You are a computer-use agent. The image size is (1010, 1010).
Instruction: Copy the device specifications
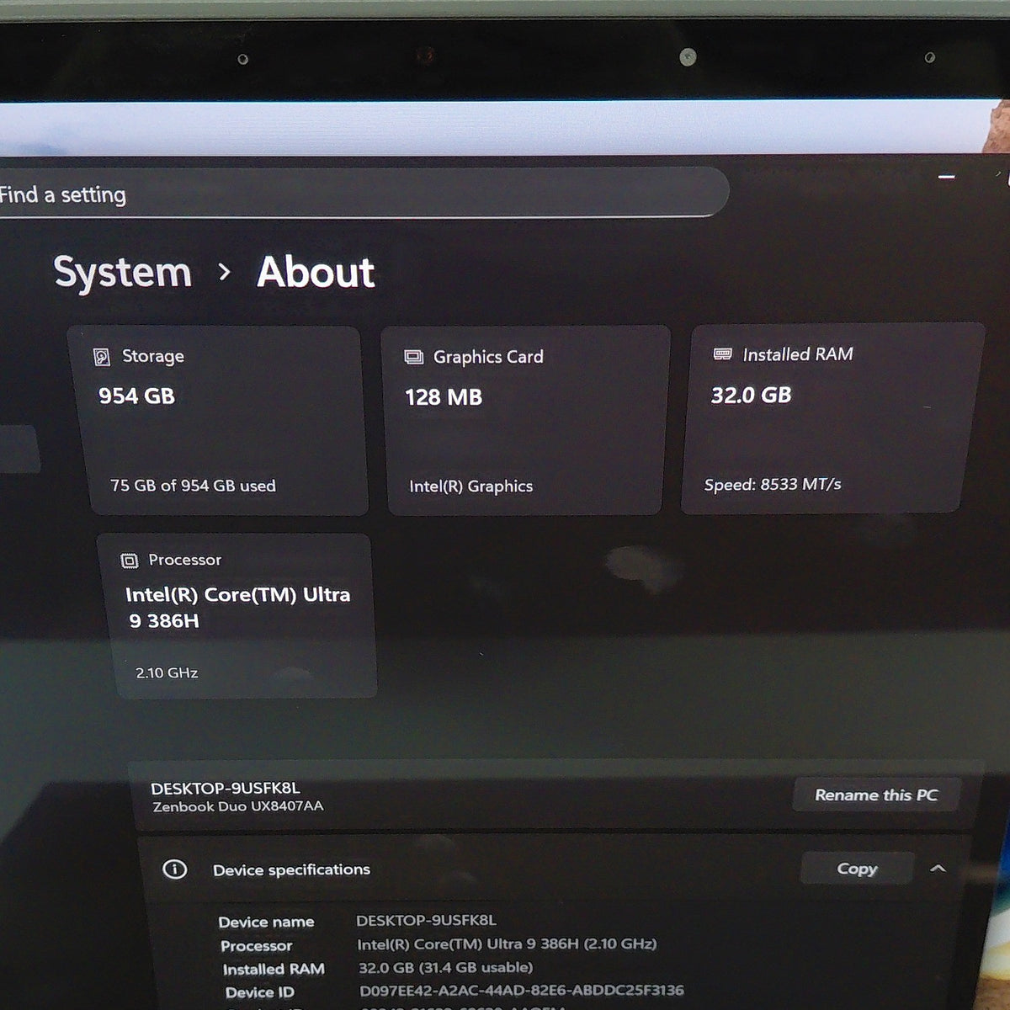pos(857,869)
